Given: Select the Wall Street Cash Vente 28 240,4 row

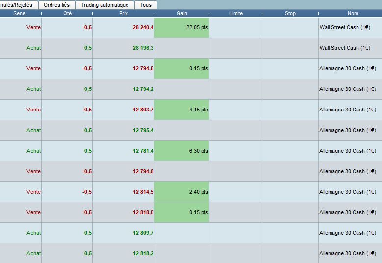Looking at the screenshot, I should 191,27.
